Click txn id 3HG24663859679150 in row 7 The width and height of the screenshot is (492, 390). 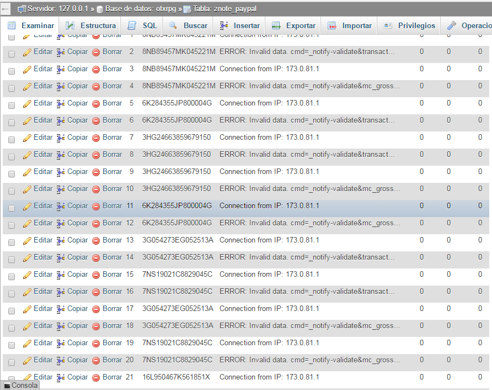177,138
